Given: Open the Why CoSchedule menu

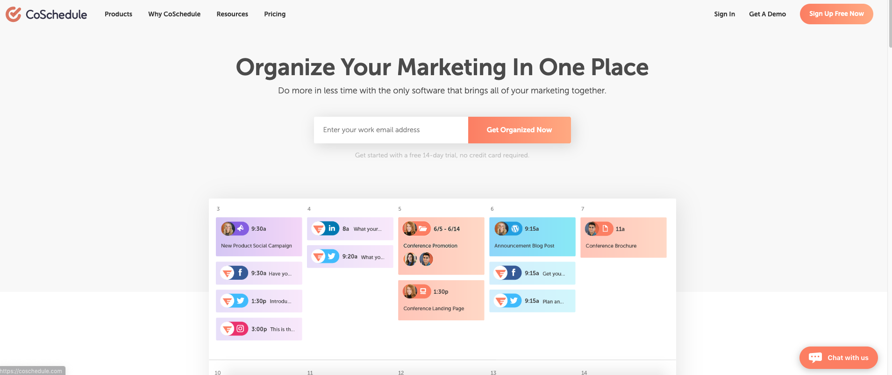Looking at the screenshot, I should click(174, 14).
